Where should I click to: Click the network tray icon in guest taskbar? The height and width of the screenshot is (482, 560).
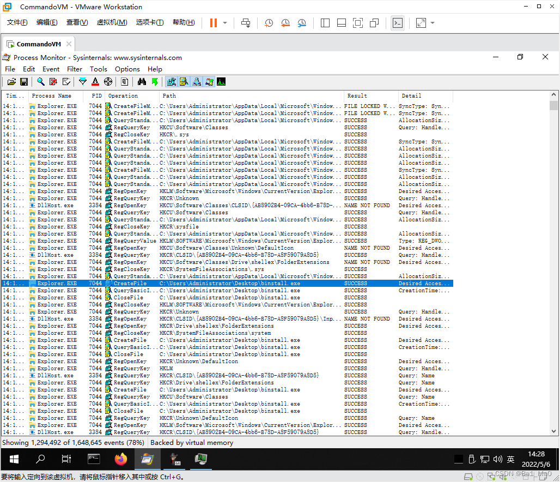click(x=485, y=459)
